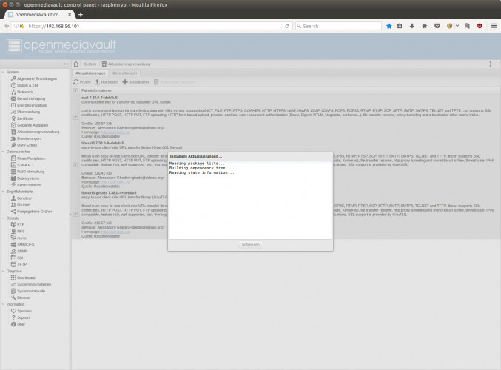The height and width of the screenshot is (370, 501).
Task: Select Flash-Speicher entry
Action: pyautogui.click(x=26, y=185)
